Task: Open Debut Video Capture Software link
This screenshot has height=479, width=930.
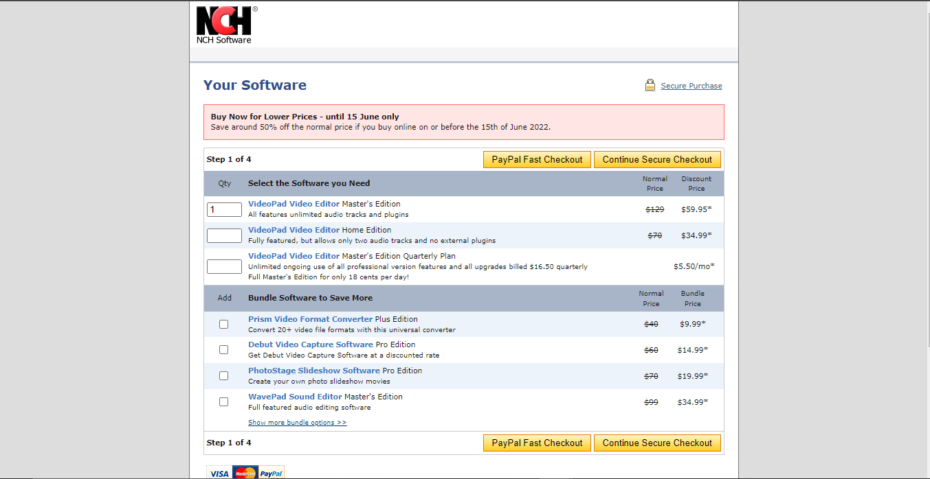Action: pyautogui.click(x=311, y=344)
